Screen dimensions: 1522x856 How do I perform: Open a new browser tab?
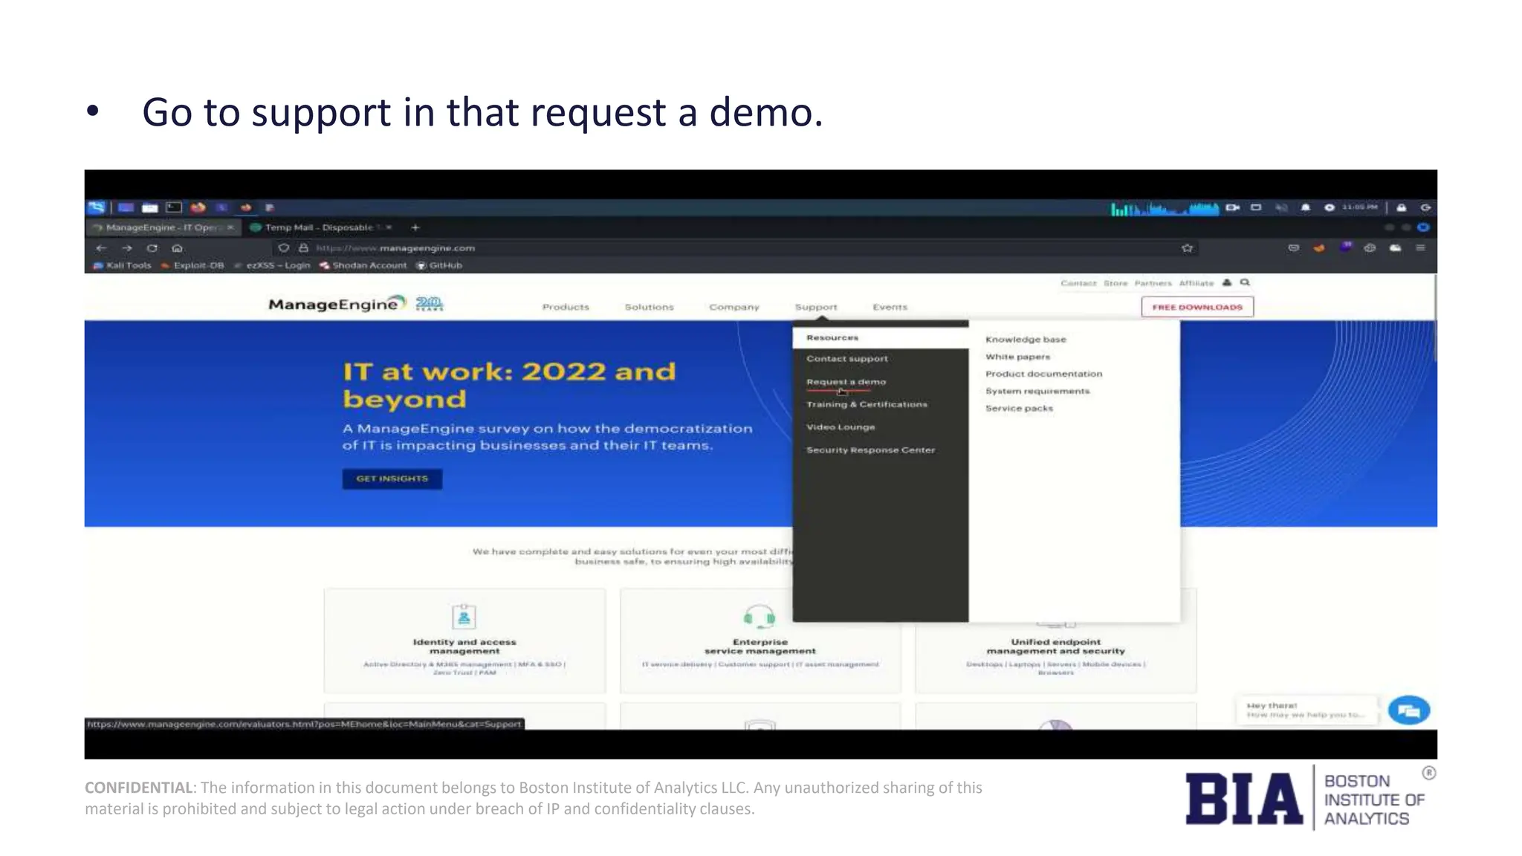click(x=415, y=227)
